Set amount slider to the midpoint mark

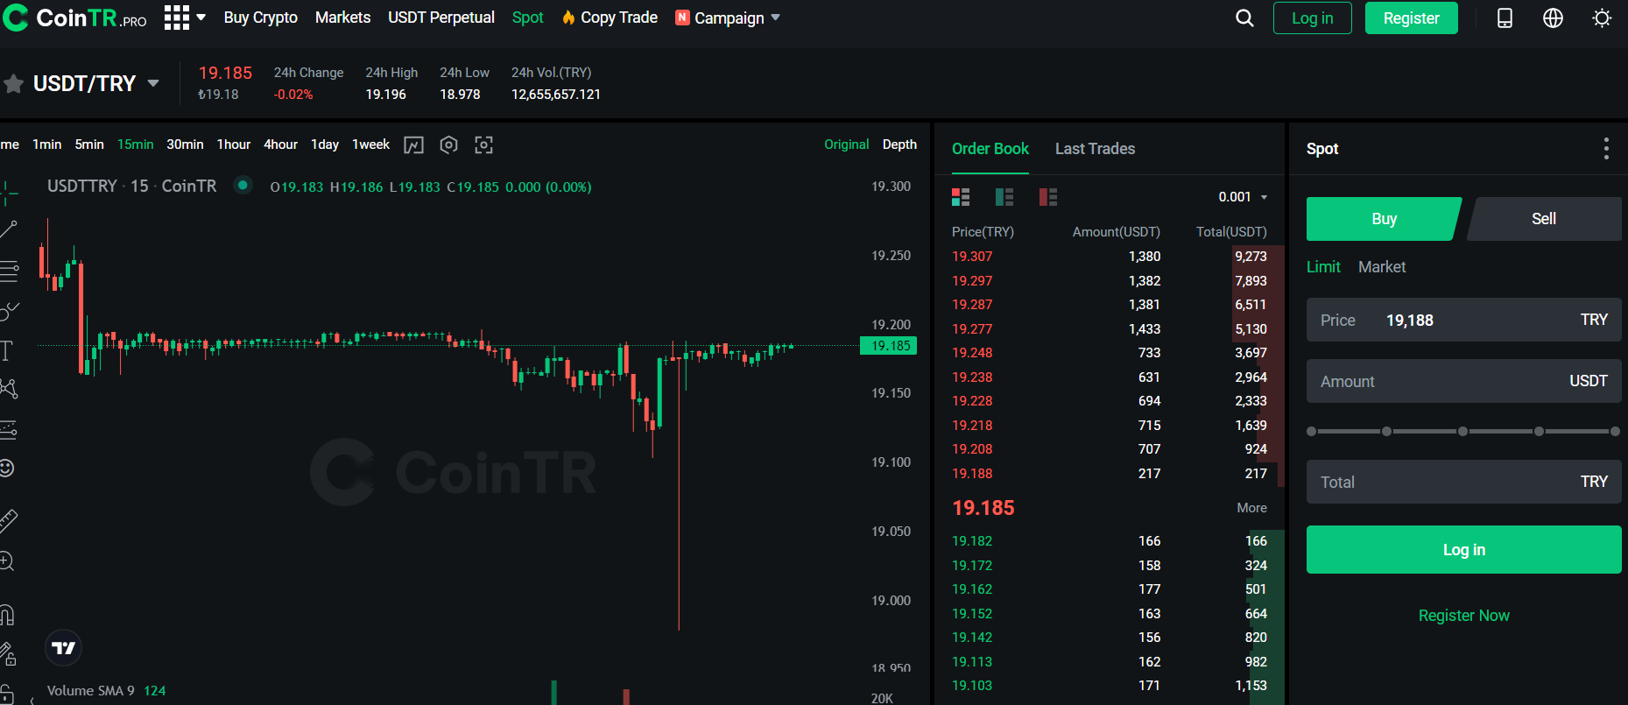point(1462,432)
